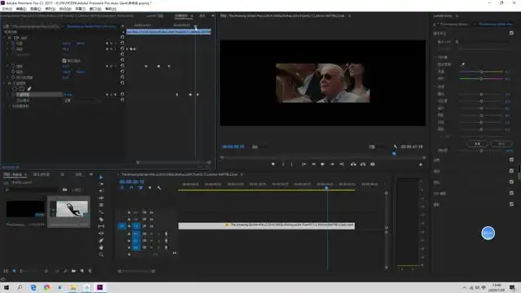Toggle Basic Correction checkbox in Lumetri

tap(511, 33)
